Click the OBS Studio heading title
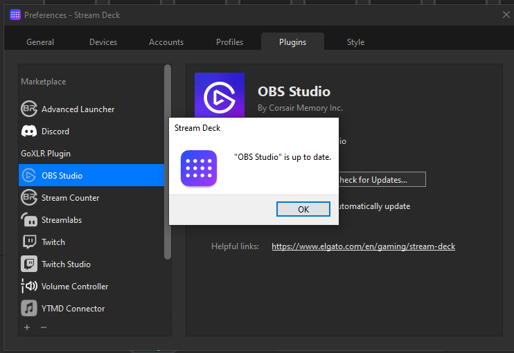Viewport: 514px width, 353px height. click(x=294, y=91)
